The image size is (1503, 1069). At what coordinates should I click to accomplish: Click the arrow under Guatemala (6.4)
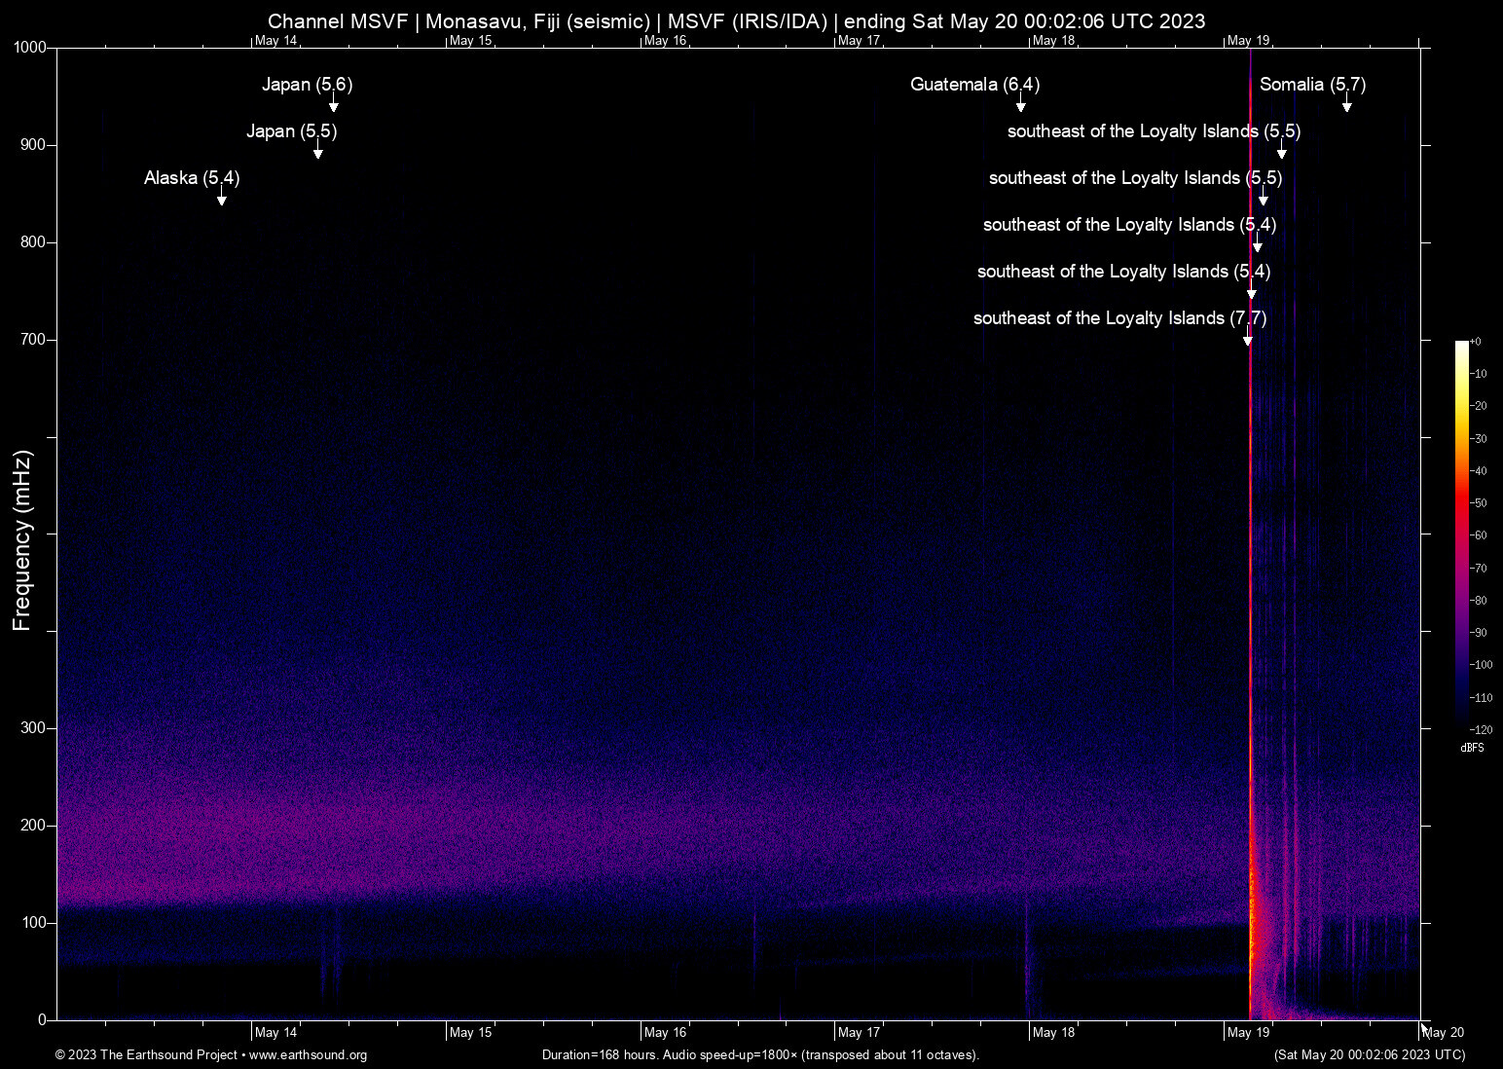pyautogui.click(x=1021, y=105)
